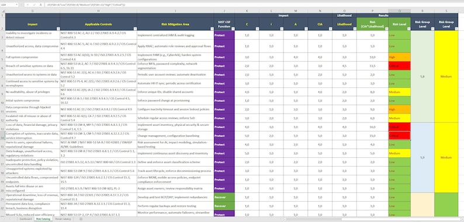
Task: Select 'Implement continuous asset discovery and inventory' cell
Action: point(175,153)
